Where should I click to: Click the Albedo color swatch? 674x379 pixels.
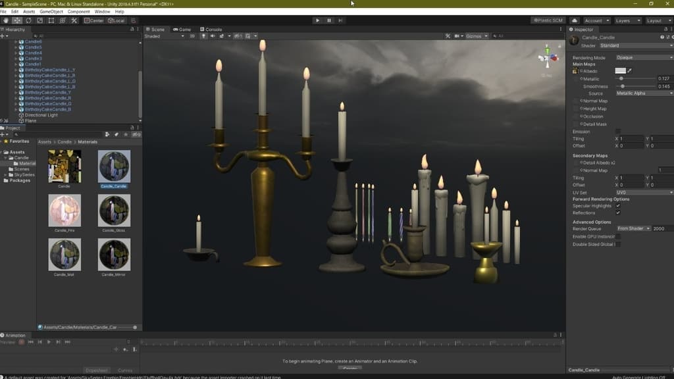(620, 70)
